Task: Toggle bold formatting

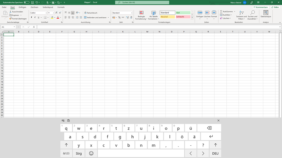Action: 31,17
